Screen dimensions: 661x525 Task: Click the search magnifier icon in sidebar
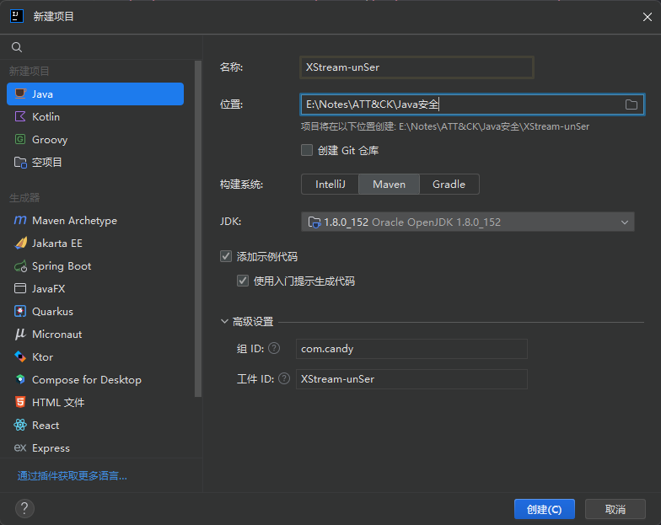coord(17,47)
